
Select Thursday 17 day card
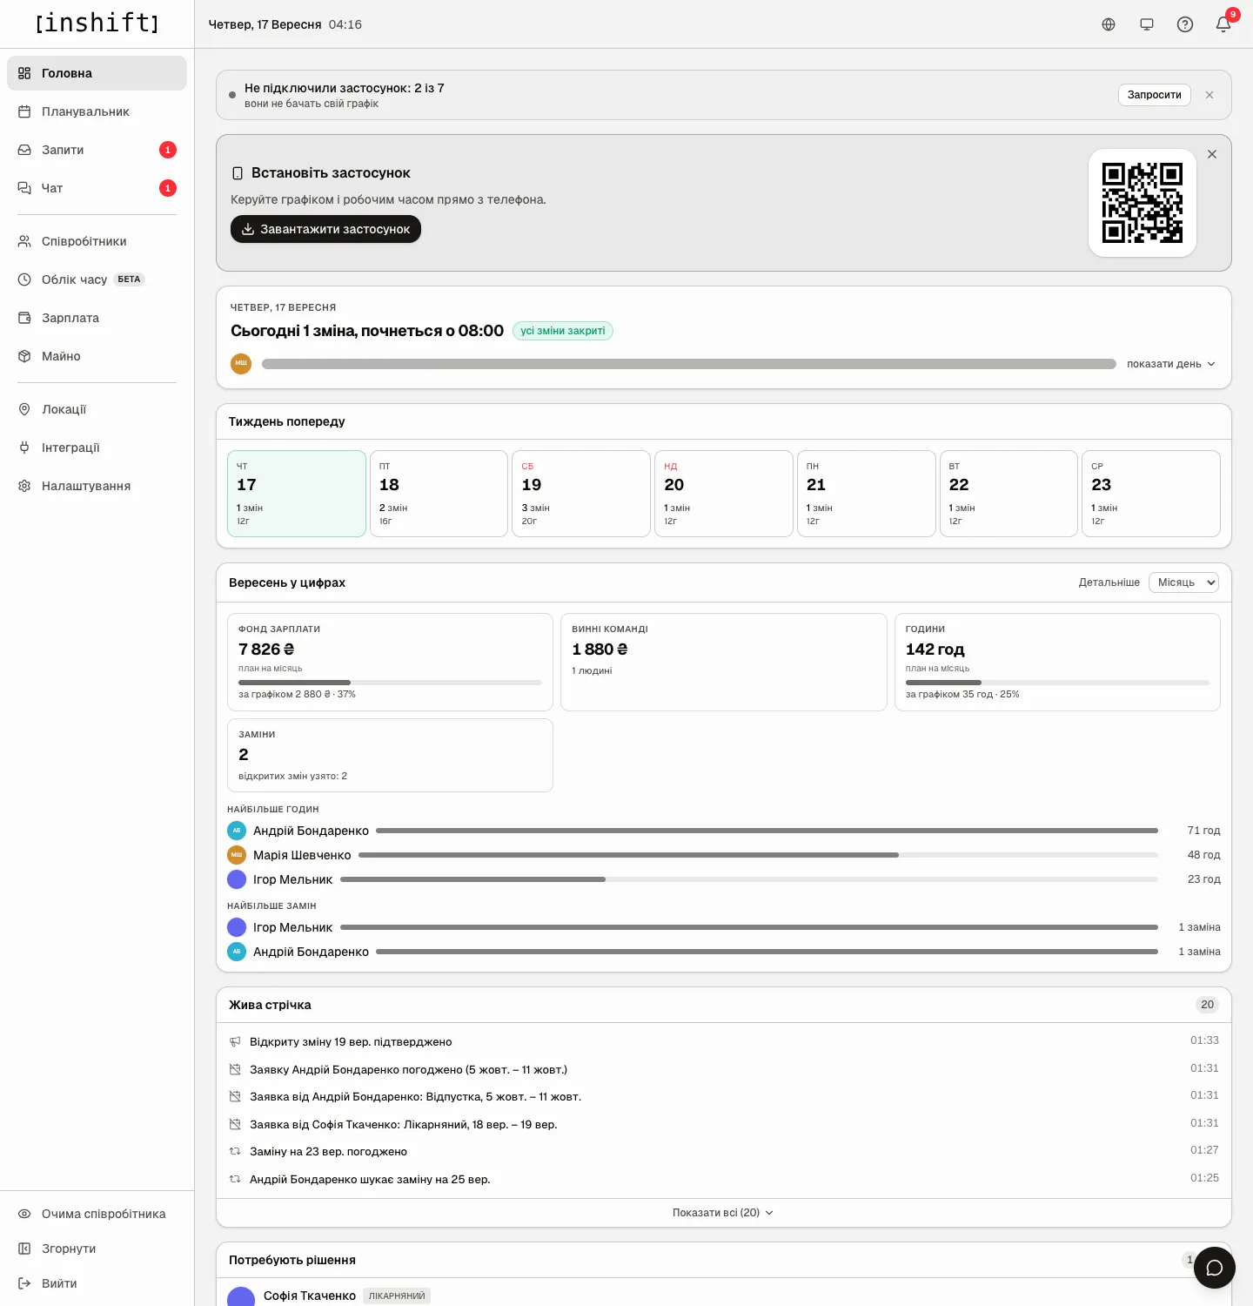click(x=297, y=494)
